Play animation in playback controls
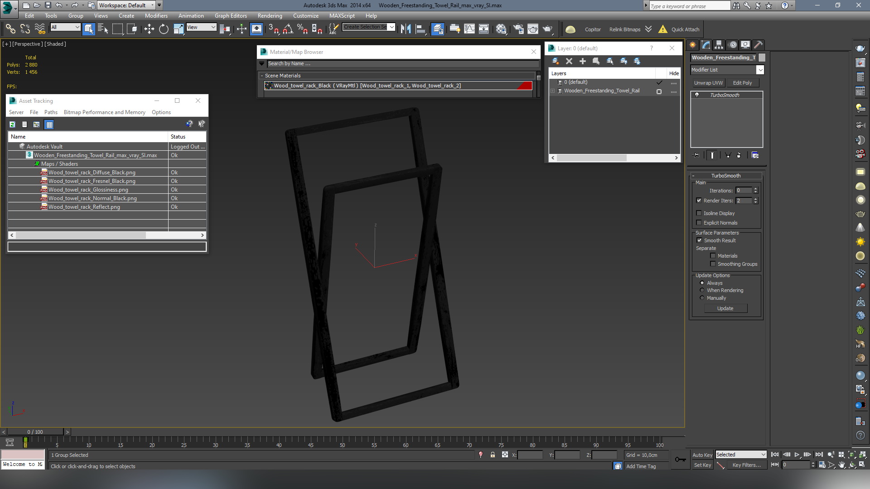870x489 pixels. [797, 455]
